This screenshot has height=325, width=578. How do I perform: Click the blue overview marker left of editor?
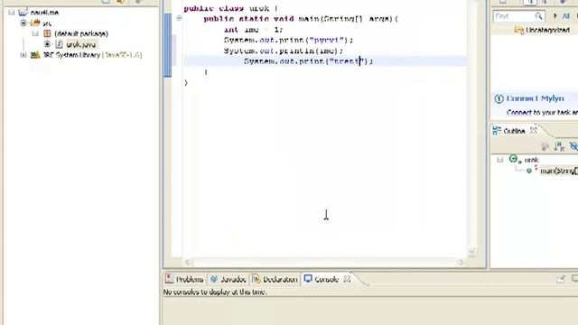pos(168,44)
